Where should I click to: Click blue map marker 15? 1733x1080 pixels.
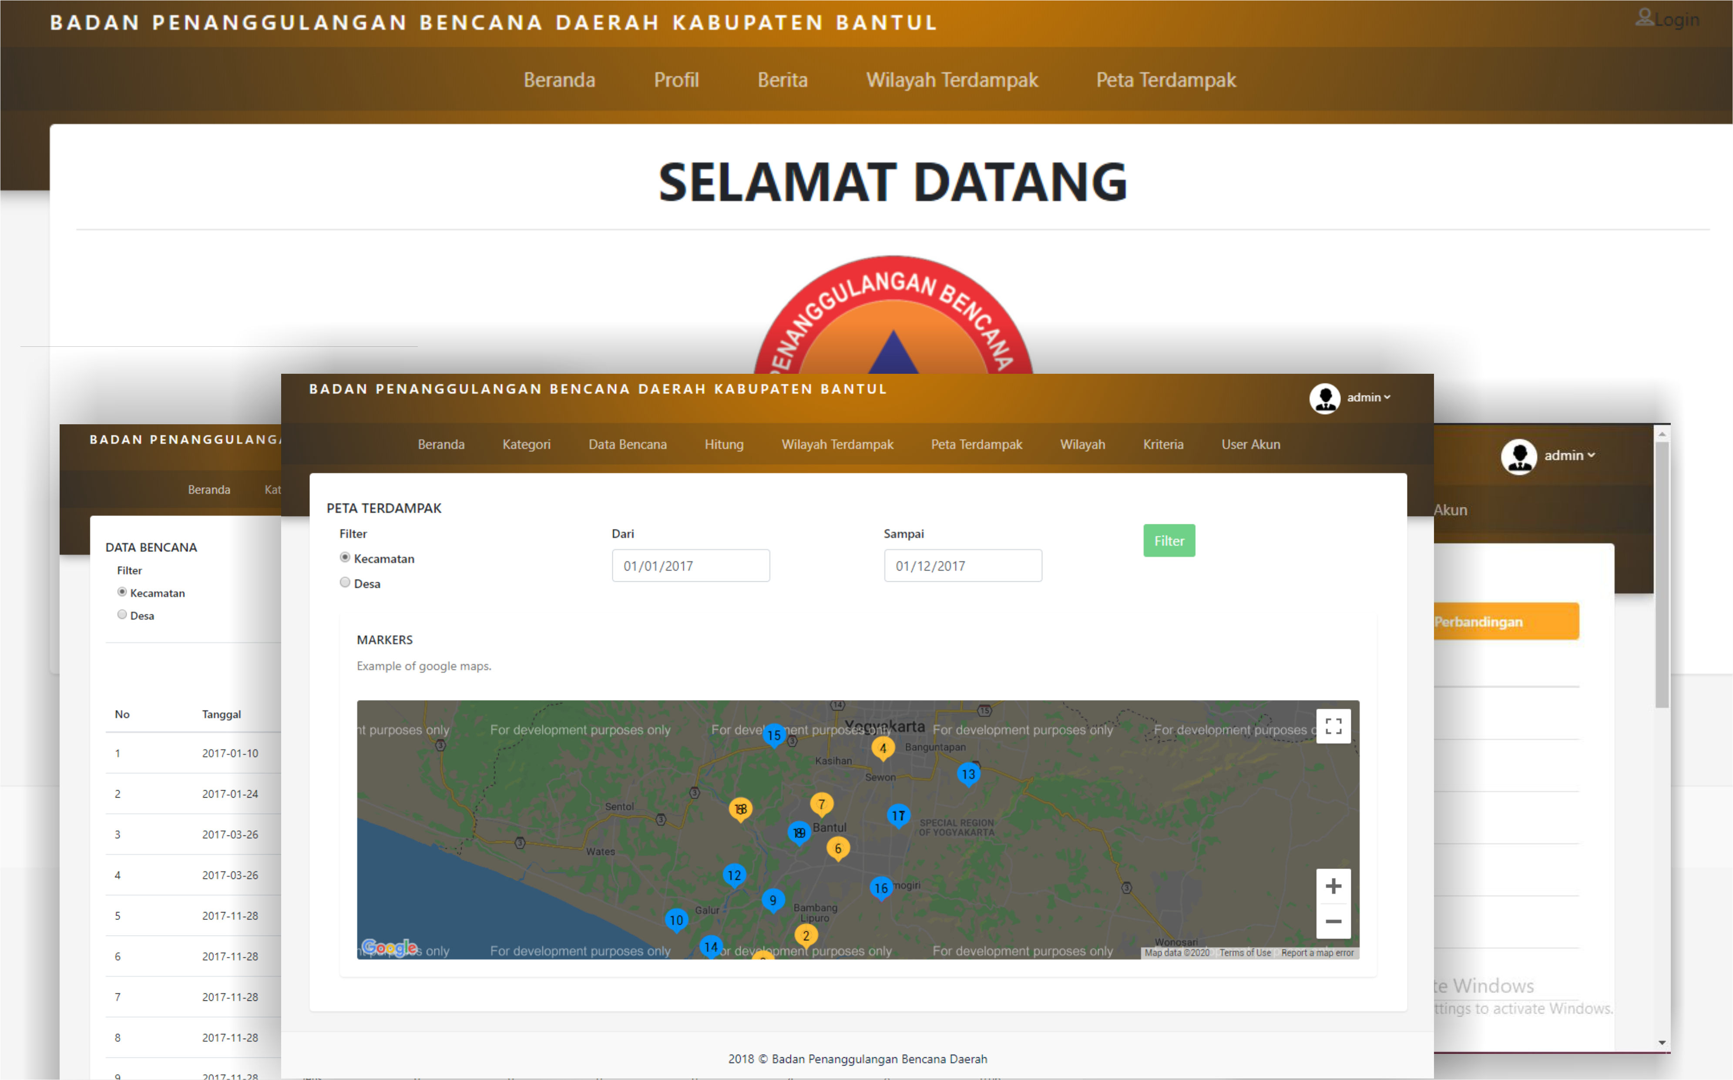point(774,734)
